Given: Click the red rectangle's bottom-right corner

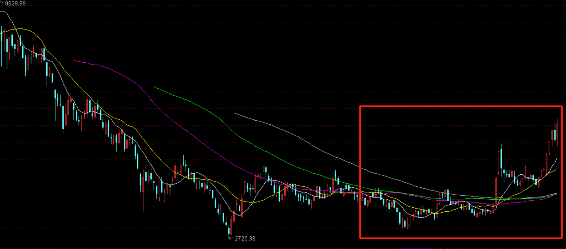Looking at the screenshot, I should 562,238.
